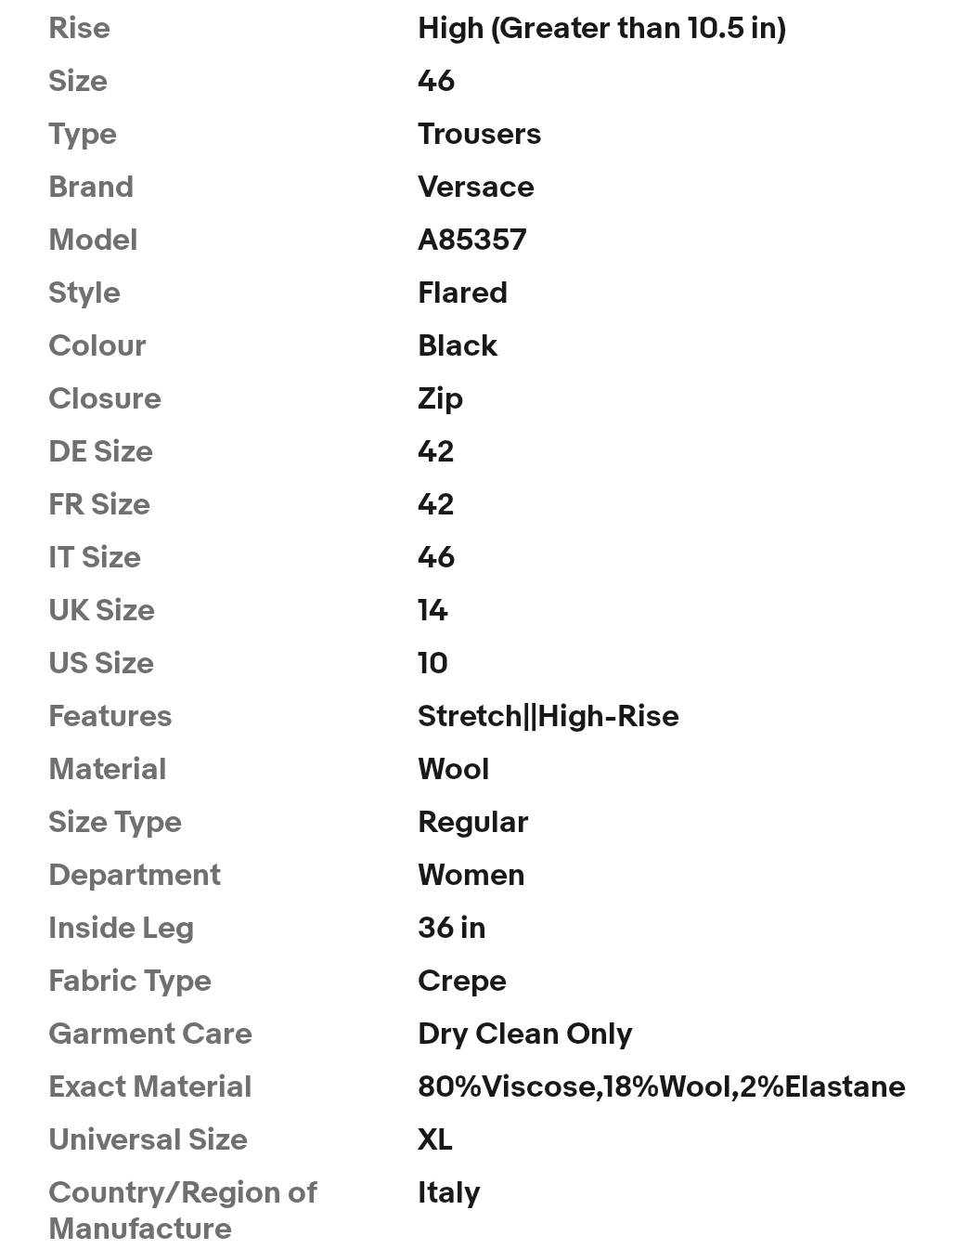Click the Black colour value

point(458,345)
